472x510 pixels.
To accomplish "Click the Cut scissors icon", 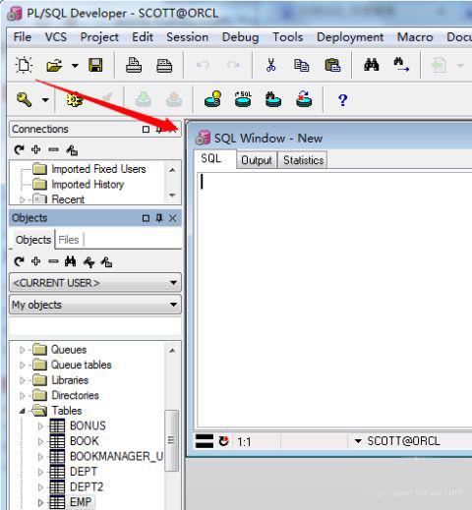I will tap(270, 65).
